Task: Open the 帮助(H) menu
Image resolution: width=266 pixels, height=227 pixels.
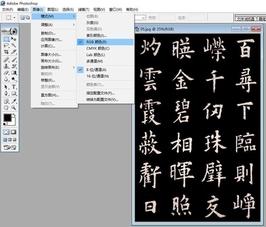Action: [x=132, y=10]
